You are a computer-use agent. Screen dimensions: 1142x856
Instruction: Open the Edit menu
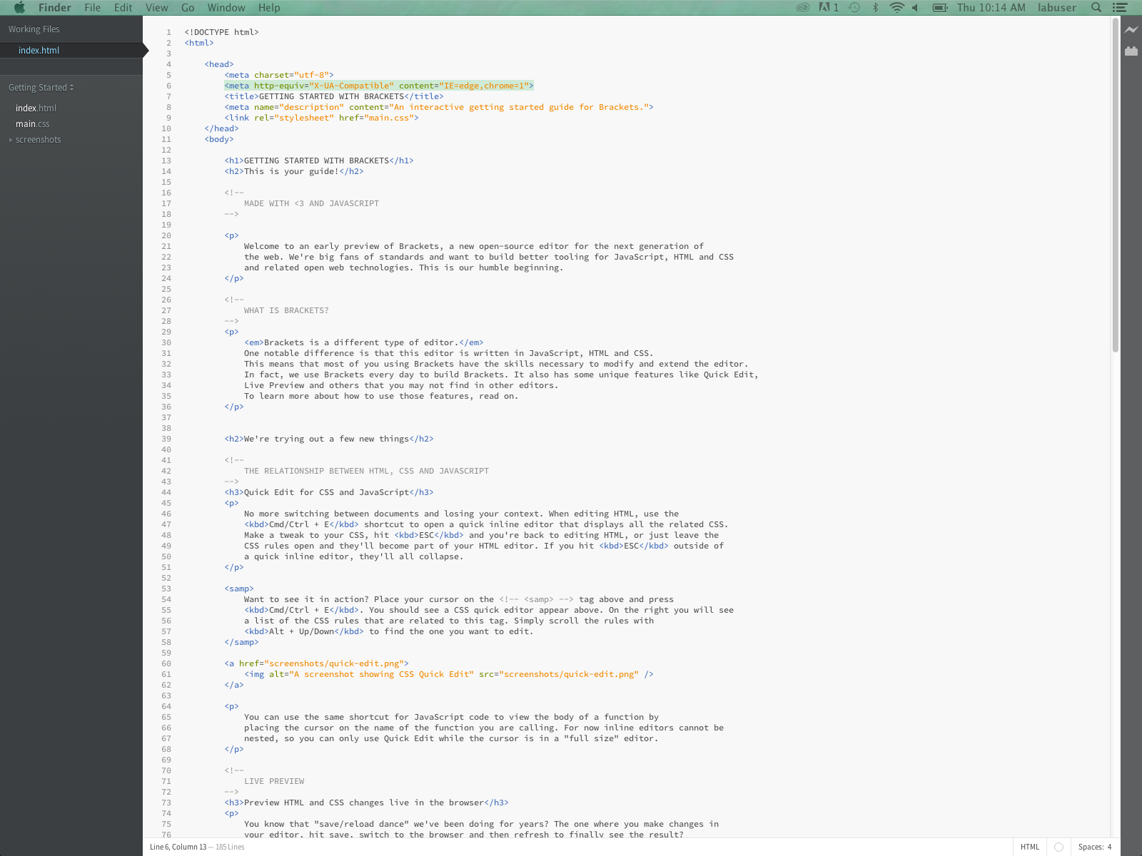[x=123, y=8]
